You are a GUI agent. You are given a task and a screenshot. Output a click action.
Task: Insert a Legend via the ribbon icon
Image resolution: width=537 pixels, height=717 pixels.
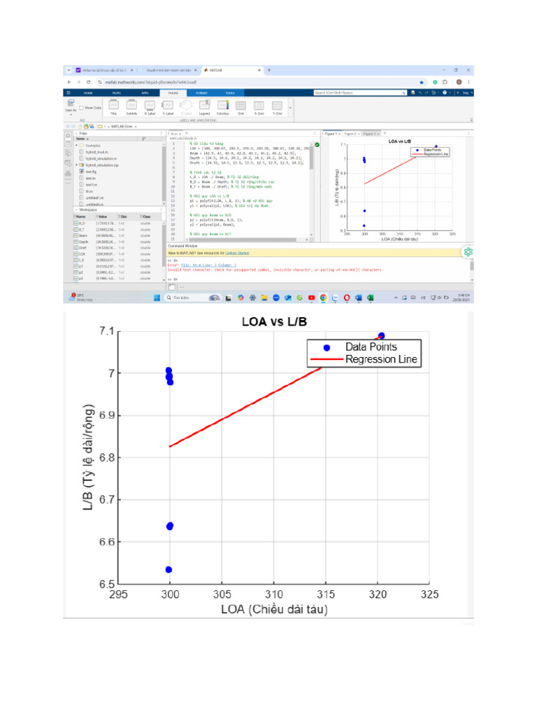pos(205,106)
